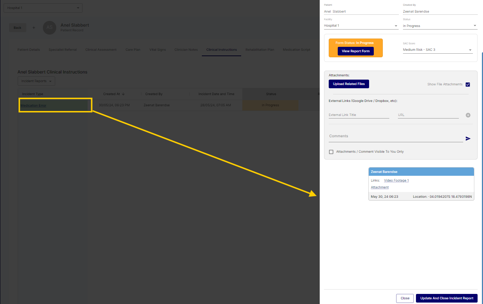483x304 pixels.
Task: Open the Incident Reports dropdown filter
Action: tap(36, 81)
